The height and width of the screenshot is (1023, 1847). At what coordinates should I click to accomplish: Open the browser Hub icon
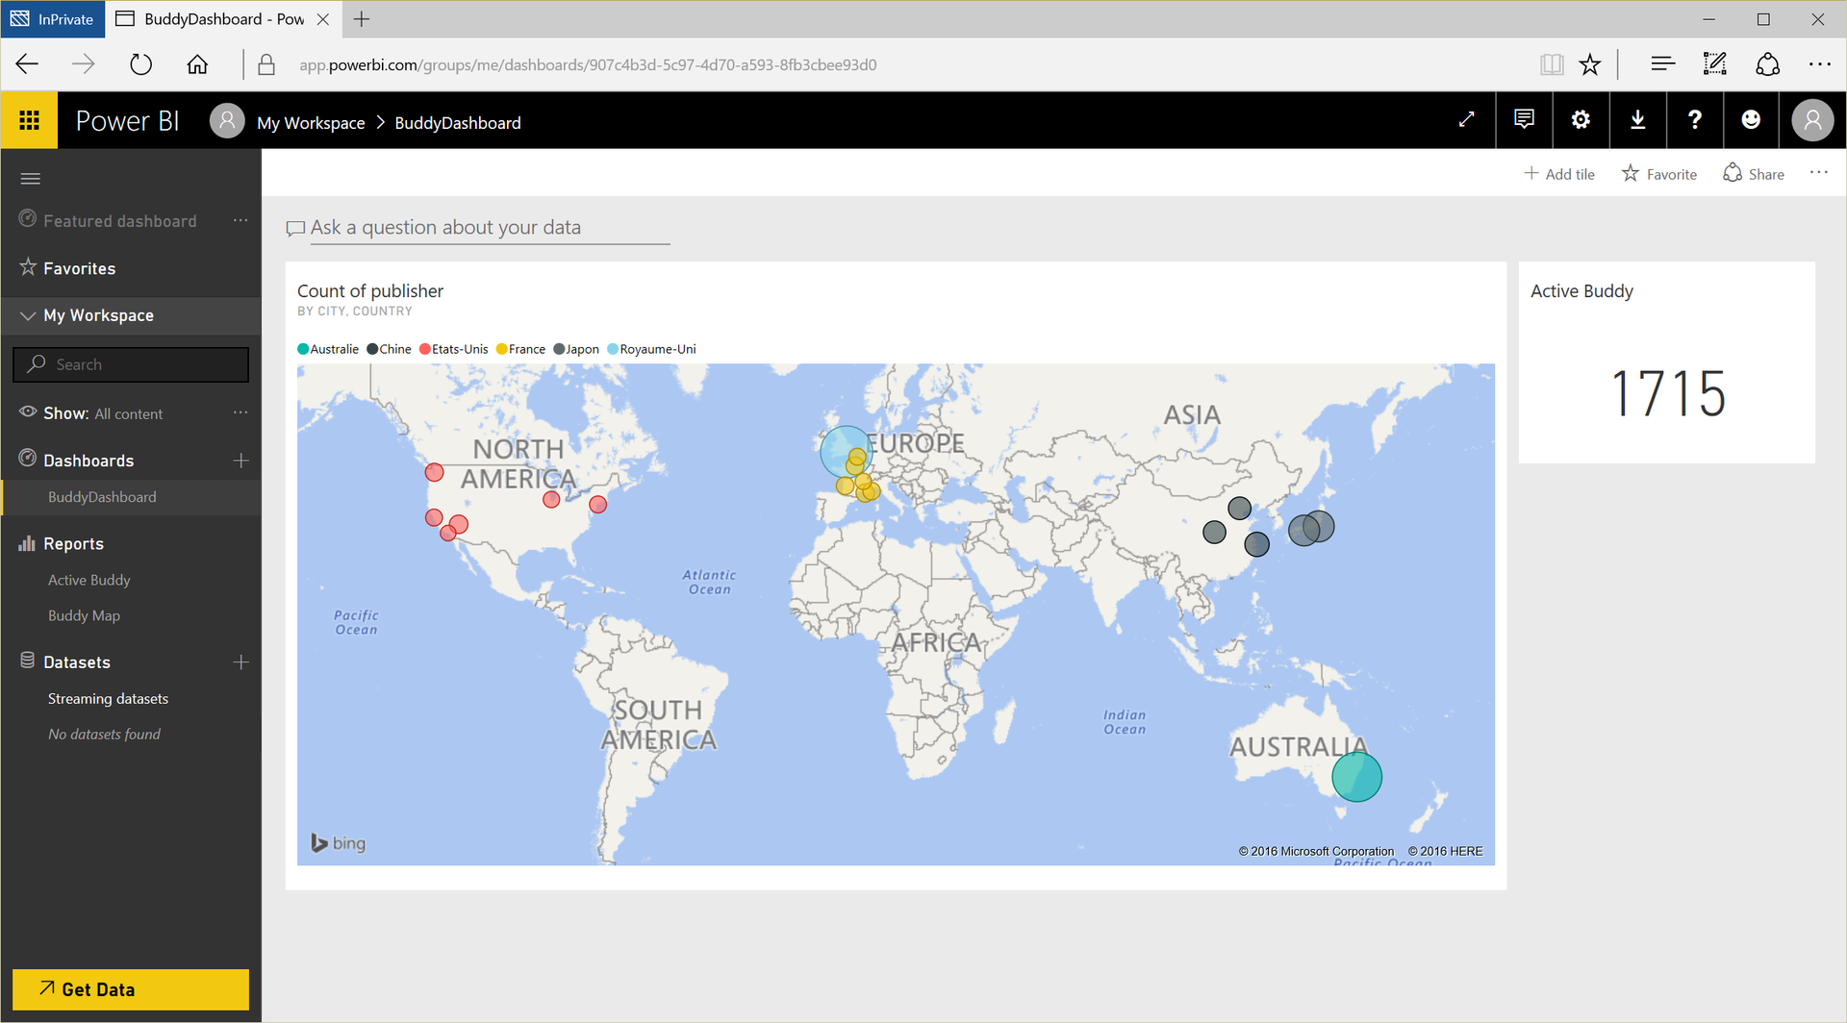[1663, 64]
